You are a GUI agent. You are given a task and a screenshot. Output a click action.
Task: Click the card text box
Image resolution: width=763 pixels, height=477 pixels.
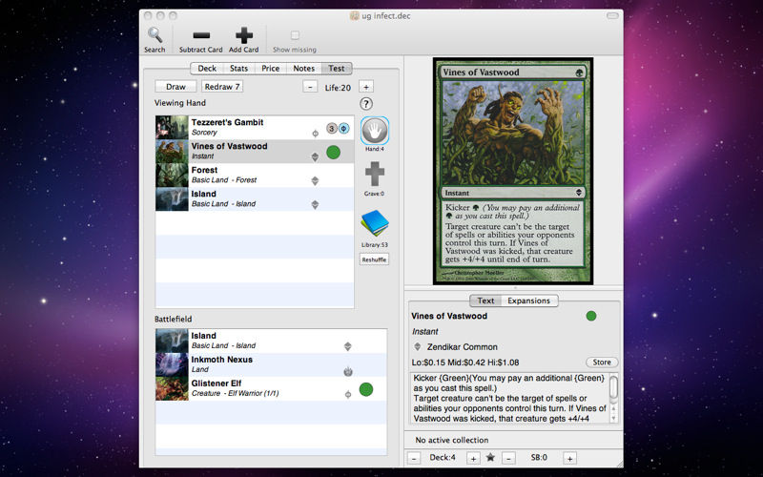click(510, 398)
